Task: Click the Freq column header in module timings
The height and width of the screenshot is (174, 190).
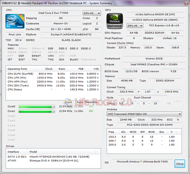Action: (113, 132)
